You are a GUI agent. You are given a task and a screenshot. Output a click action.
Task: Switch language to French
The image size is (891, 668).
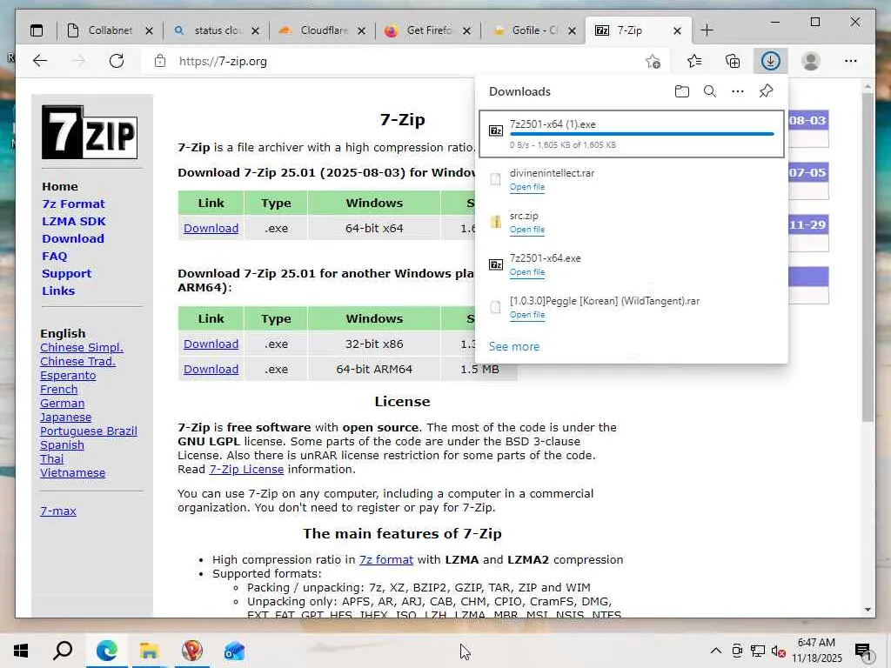pos(58,390)
